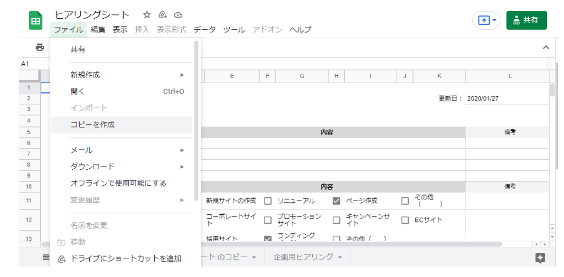Image resolution: width=564 pixels, height=277 pixels.
Task: Check the cloud save status icon
Action: tap(178, 15)
